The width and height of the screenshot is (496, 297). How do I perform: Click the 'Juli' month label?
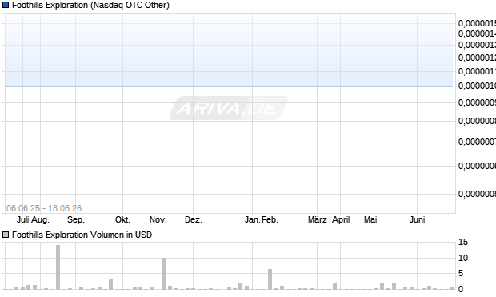coord(22,219)
